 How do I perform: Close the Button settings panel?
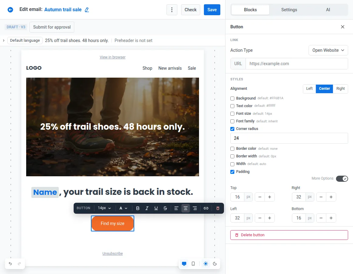(x=342, y=27)
